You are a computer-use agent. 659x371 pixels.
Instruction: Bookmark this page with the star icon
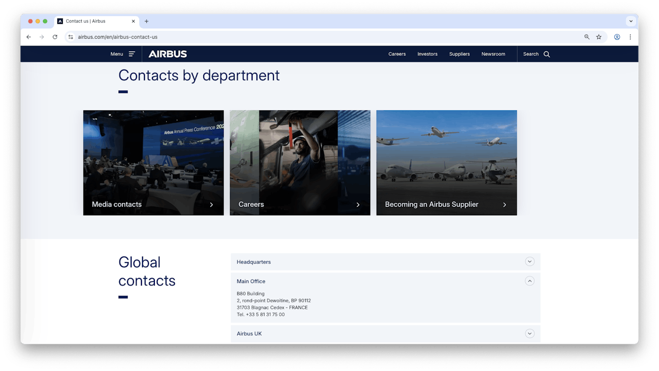pos(599,37)
